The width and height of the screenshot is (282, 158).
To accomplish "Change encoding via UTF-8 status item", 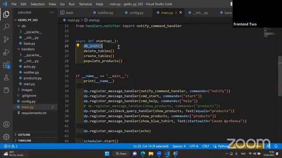I will pyautogui.click(x=194, y=146).
